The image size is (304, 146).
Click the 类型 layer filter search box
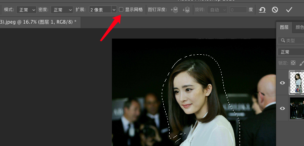pos(291,41)
